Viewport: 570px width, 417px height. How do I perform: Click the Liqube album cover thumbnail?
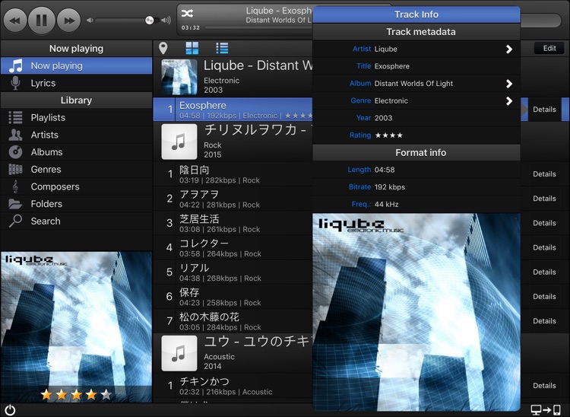coord(179,78)
